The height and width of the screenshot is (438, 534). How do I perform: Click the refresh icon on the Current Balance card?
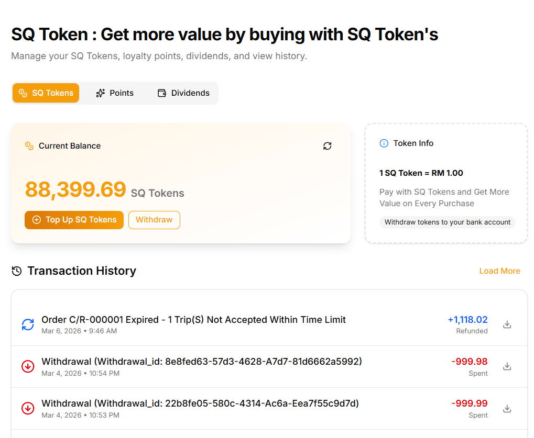(327, 146)
